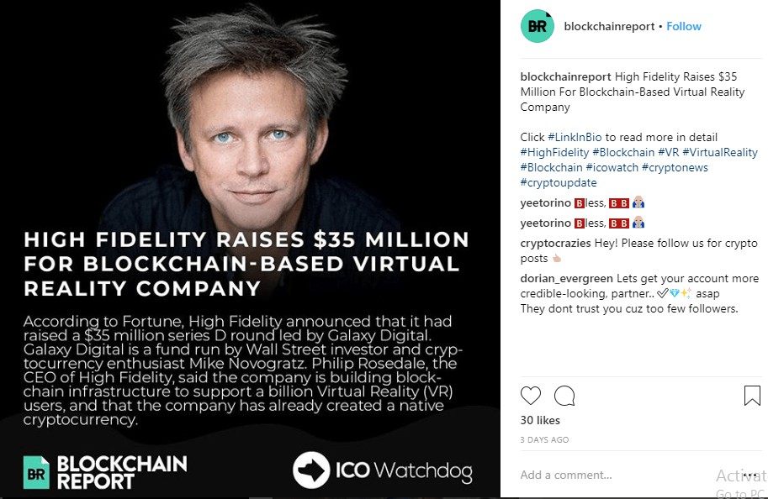Save the post with the bookmark icon
This screenshot has width=768, height=499.
click(x=752, y=396)
